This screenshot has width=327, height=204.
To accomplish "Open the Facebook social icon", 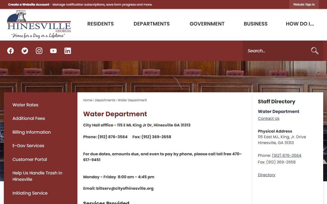I will click(10, 51).
